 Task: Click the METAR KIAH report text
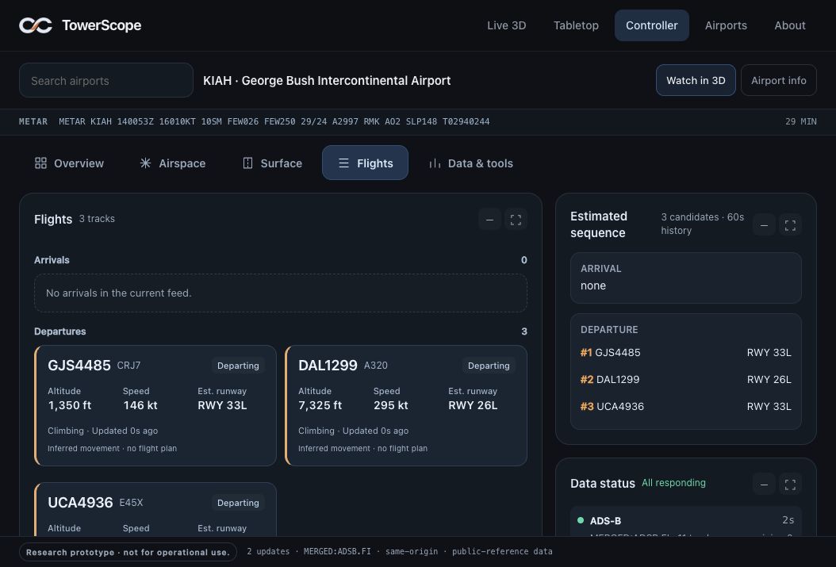pos(274,121)
